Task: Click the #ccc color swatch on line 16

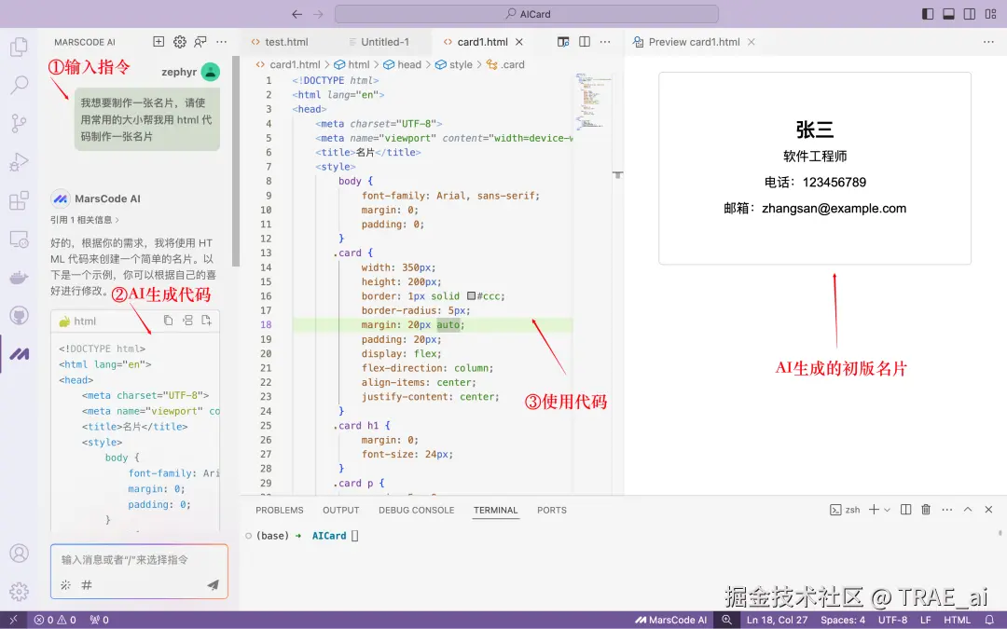Action: click(x=472, y=296)
